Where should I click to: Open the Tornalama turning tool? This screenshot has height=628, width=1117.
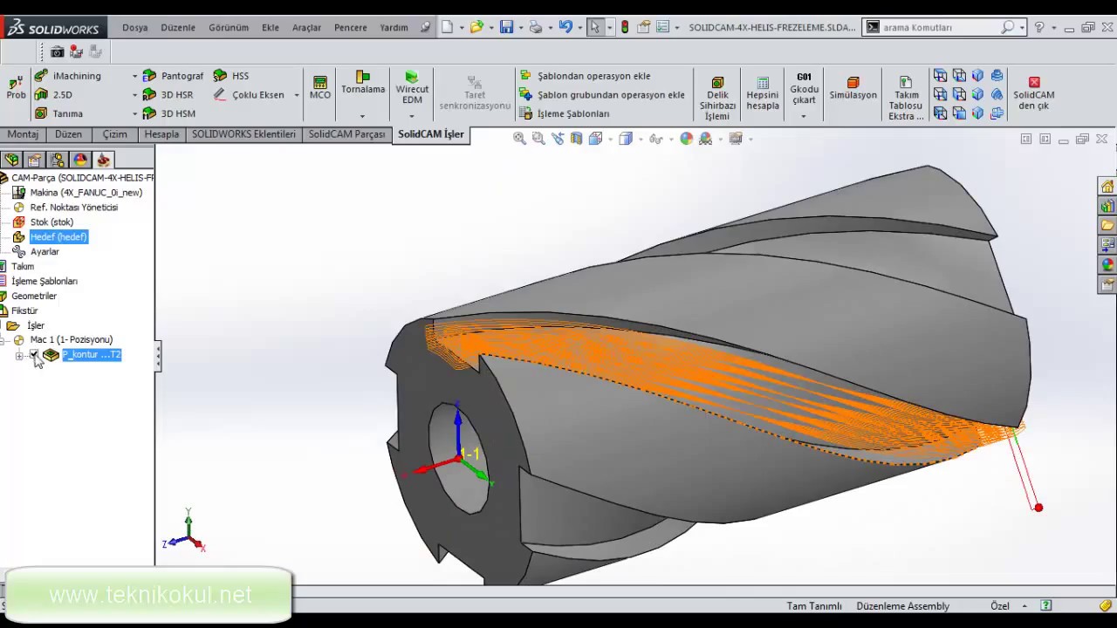pos(363,82)
